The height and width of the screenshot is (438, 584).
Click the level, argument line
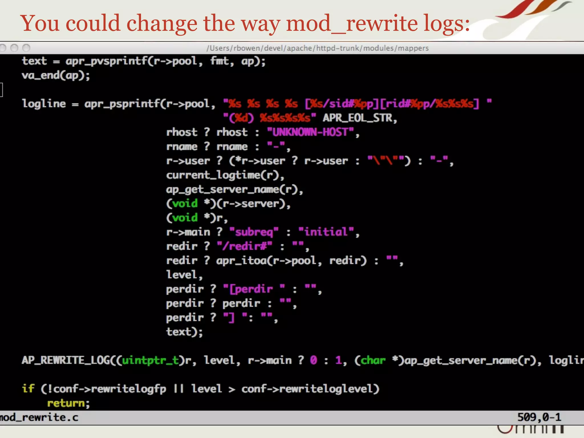(184, 275)
